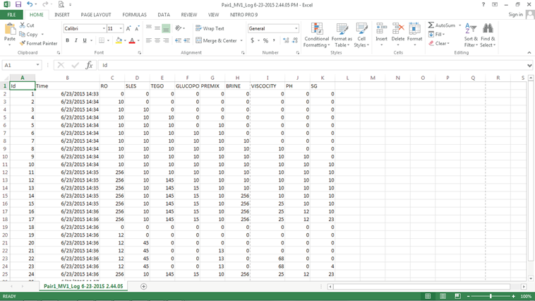Decrease the cell indent
The width and height of the screenshot is (535, 301).
pyautogui.click(x=178, y=40)
